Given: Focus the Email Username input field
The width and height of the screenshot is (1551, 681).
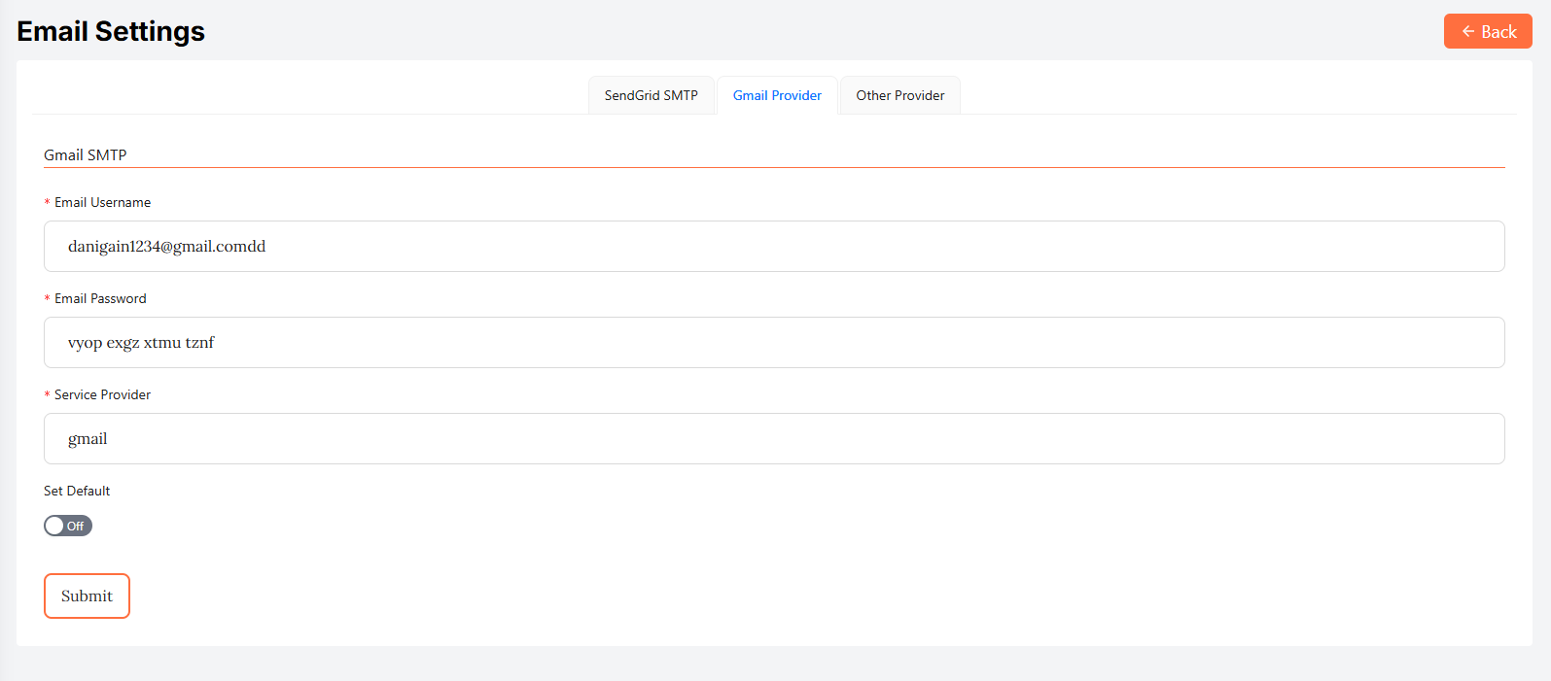Looking at the screenshot, I should [774, 246].
